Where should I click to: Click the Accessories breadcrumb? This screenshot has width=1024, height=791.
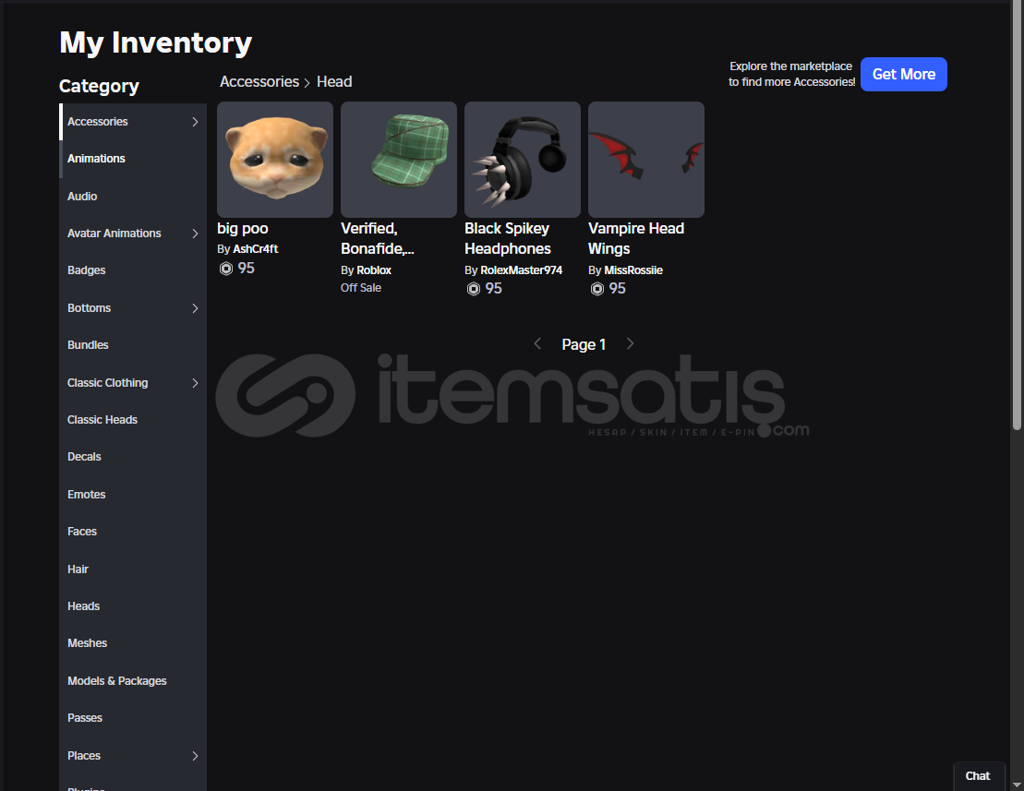[x=259, y=81]
